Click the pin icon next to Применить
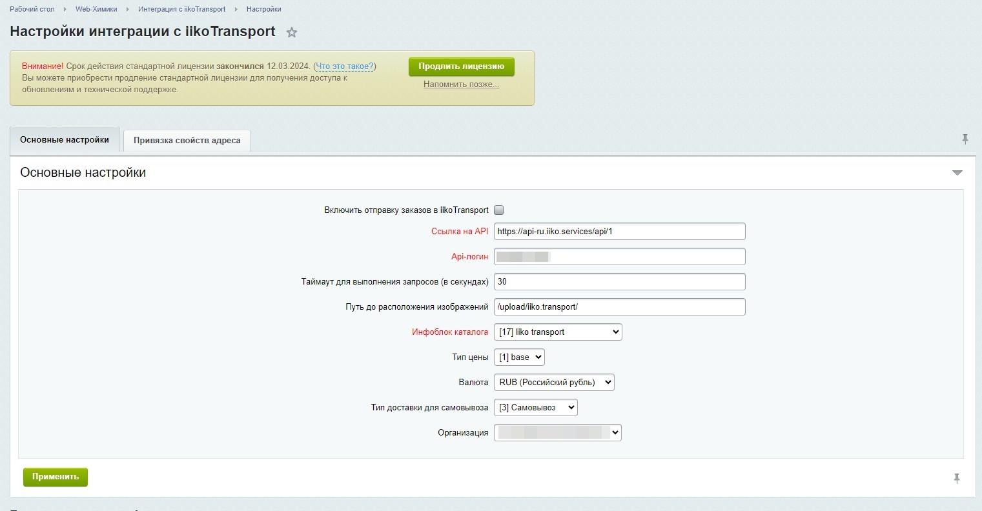 click(x=956, y=478)
